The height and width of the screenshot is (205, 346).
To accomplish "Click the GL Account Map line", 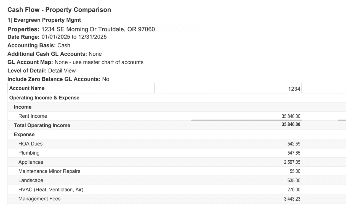I will (75, 62).
